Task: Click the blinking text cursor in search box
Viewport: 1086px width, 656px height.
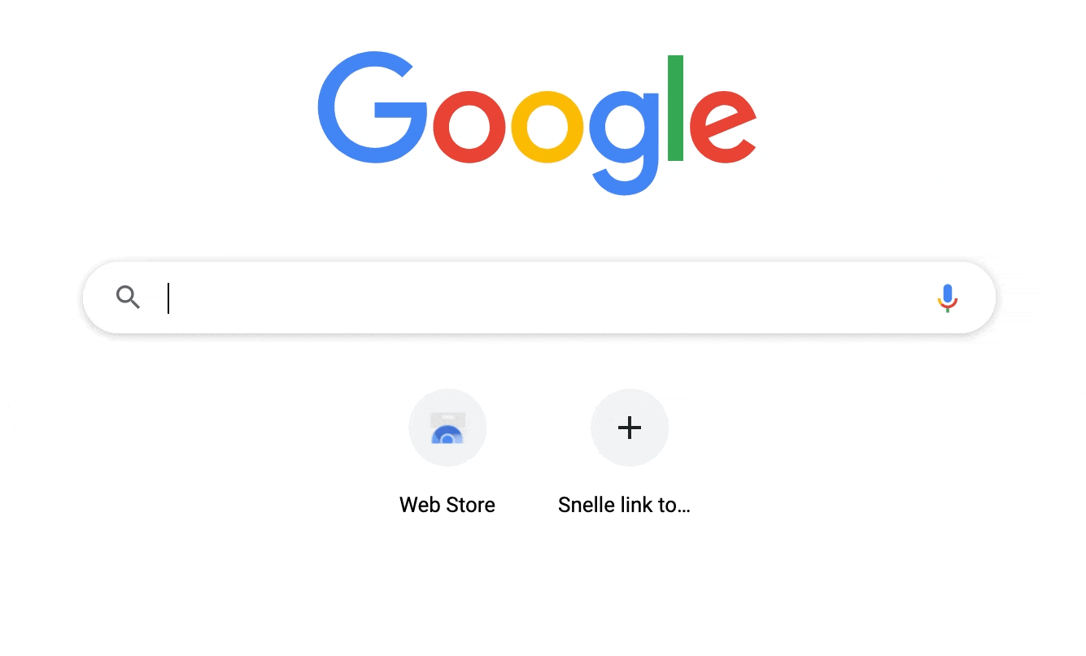Action: pos(168,298)
